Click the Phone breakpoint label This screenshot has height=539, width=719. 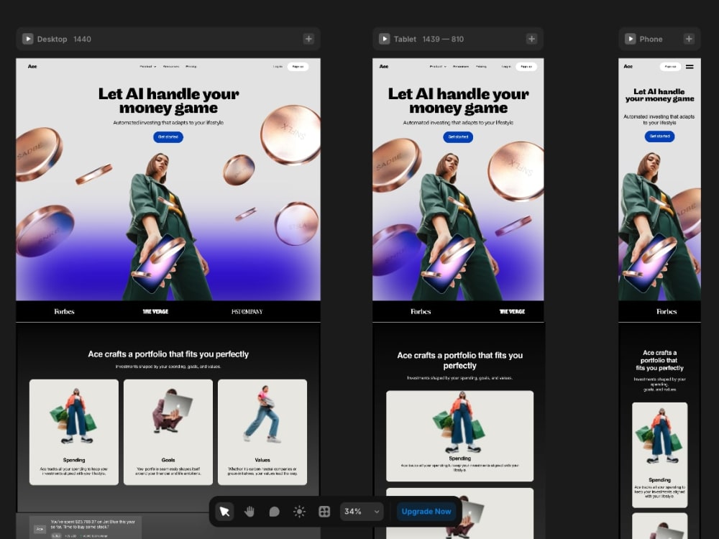coord(651,39)
